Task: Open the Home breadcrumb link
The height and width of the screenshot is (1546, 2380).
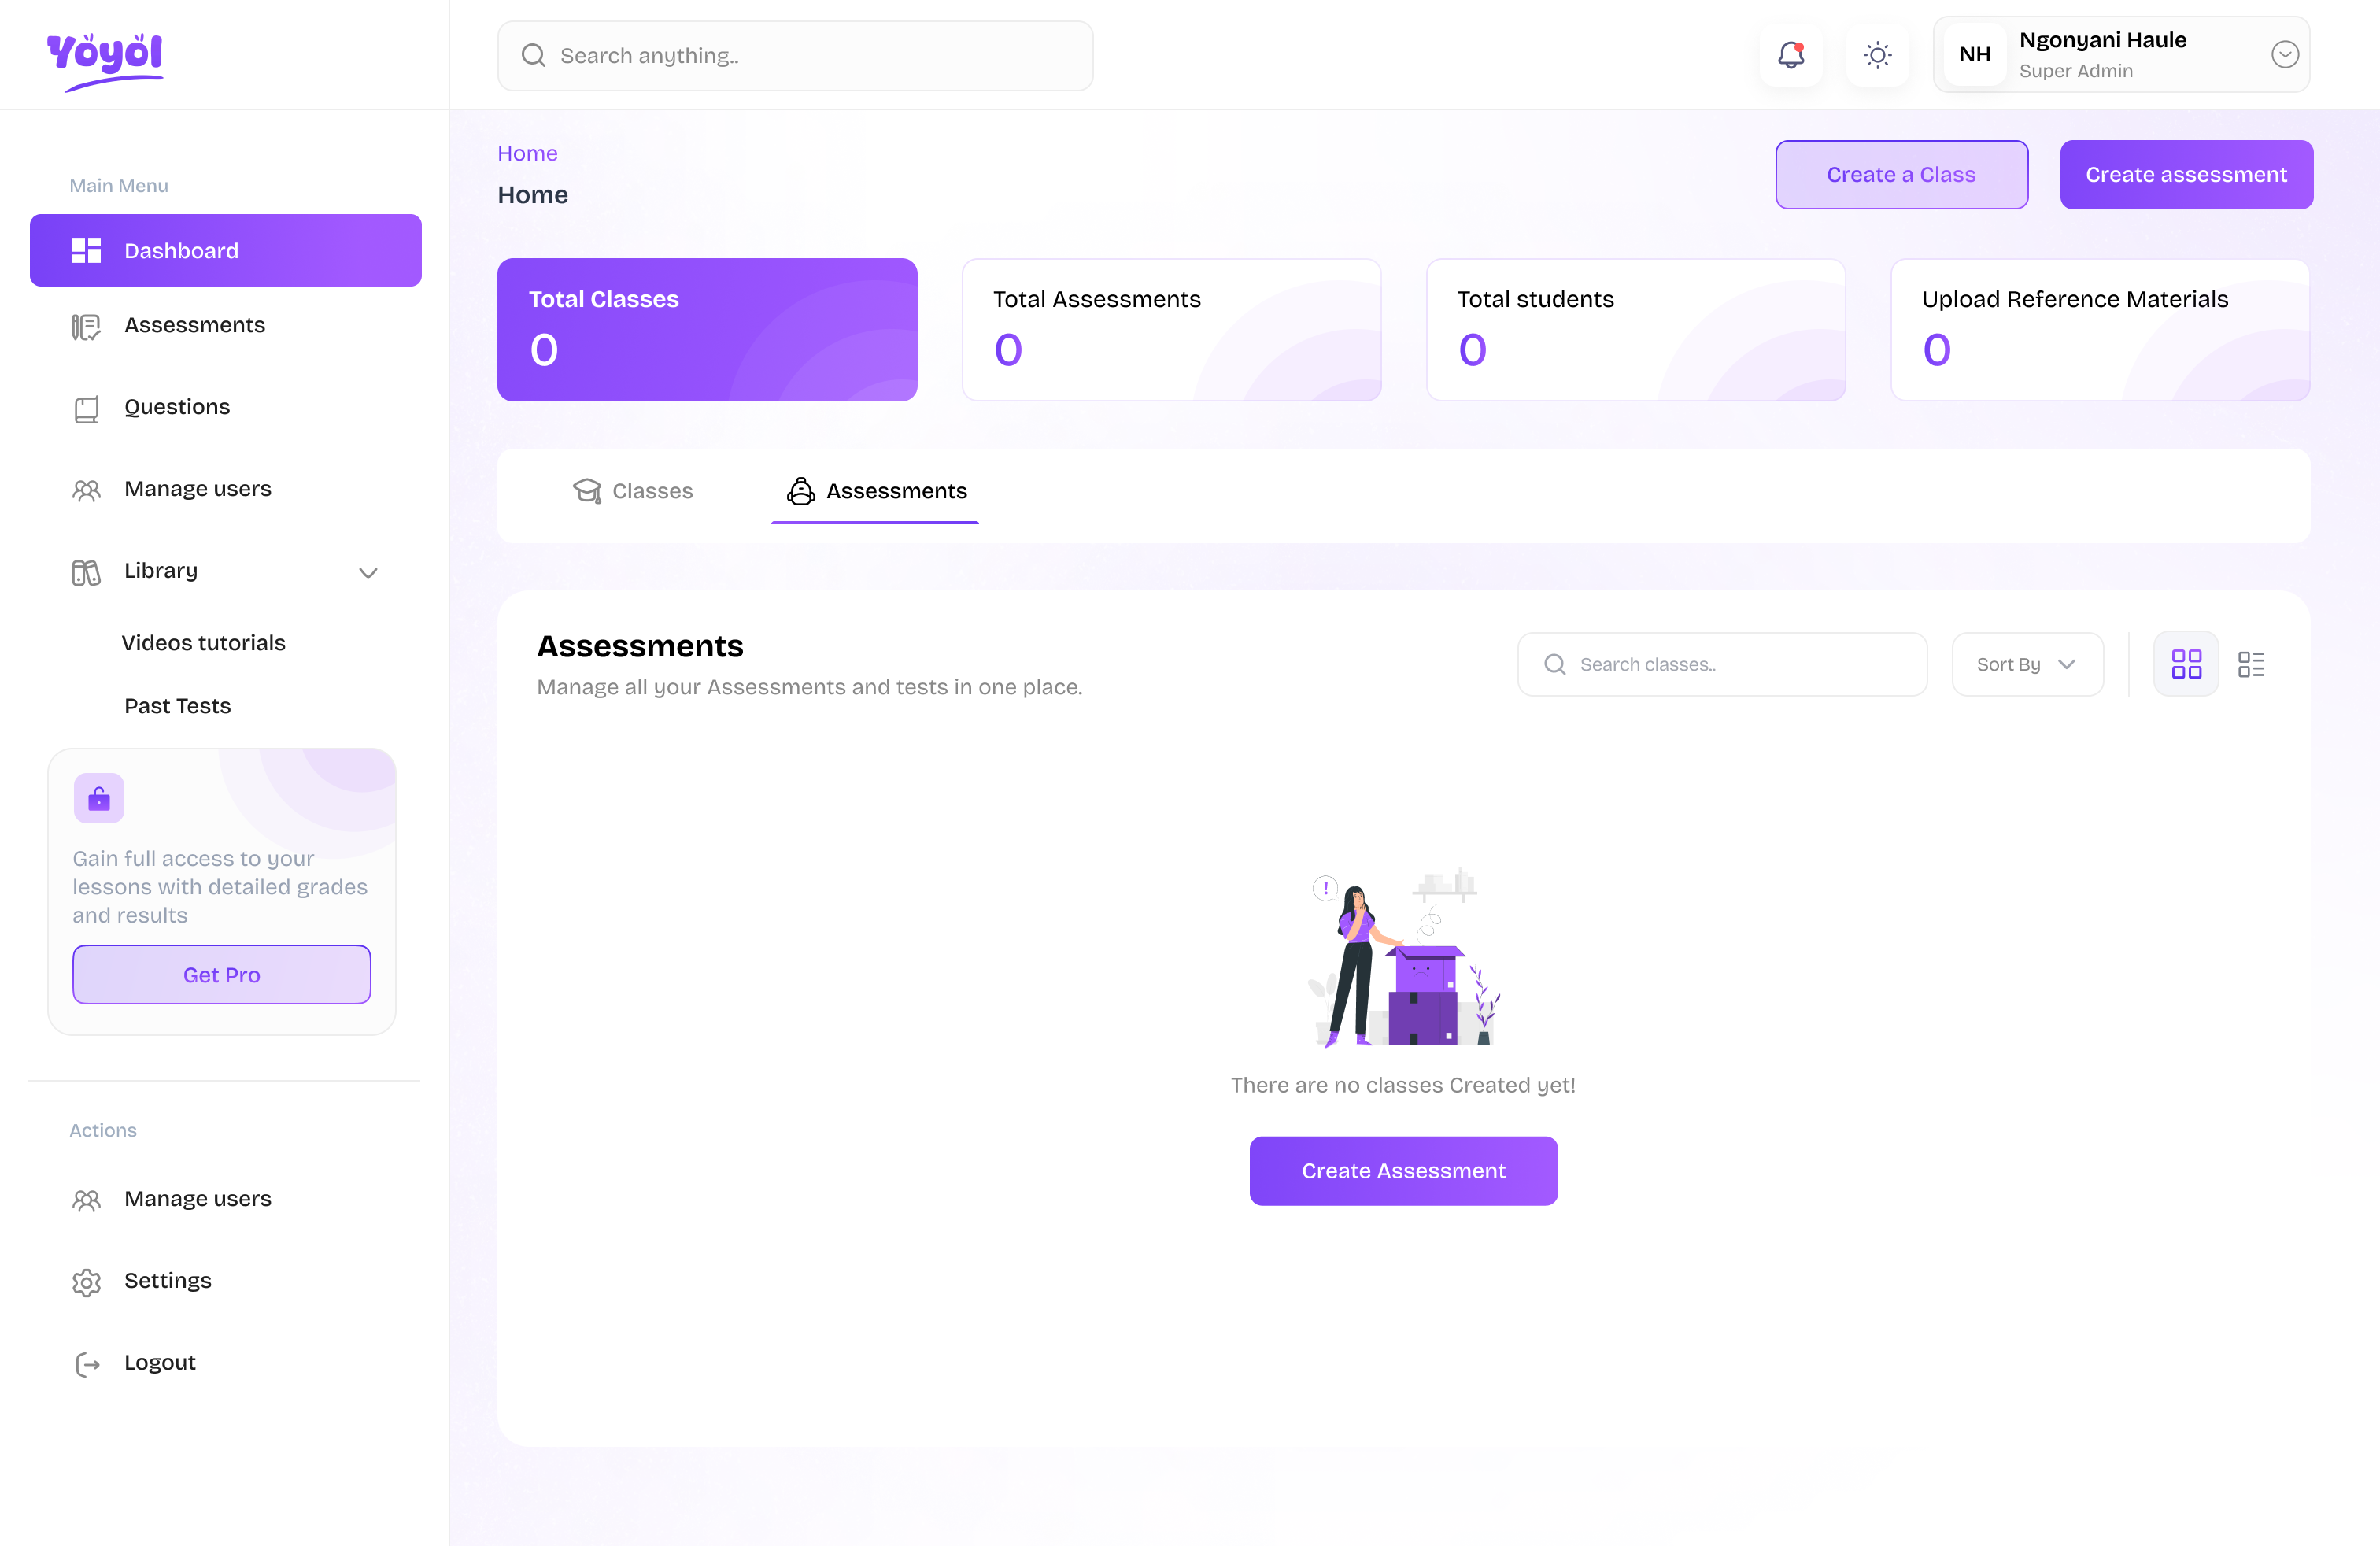Action: click(x=527, y=152)
